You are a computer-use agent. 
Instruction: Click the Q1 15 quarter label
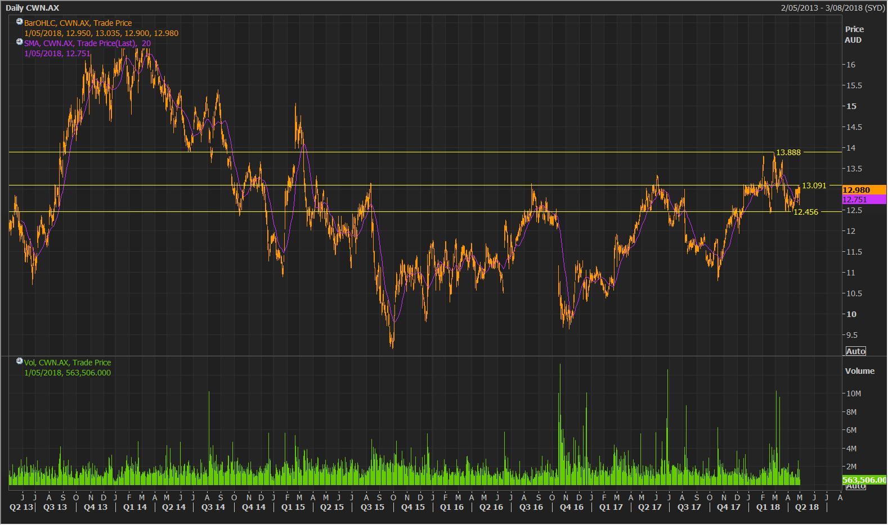[x=293, y=507]
